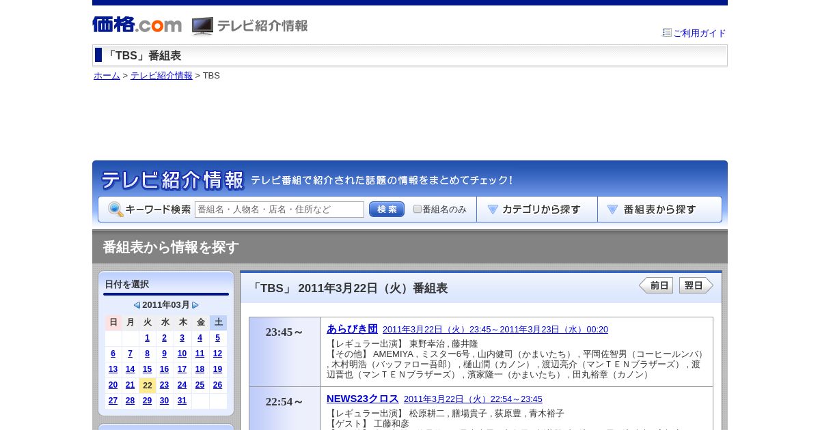Expand 番組表から探す dropdown
Screen dimensions: 820x430
[x=659, y=210]
